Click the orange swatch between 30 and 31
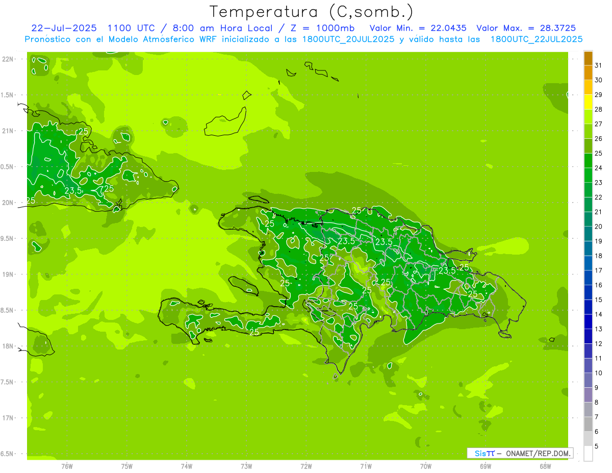Viewport: 612px width, 473px height. pos(588,73)
